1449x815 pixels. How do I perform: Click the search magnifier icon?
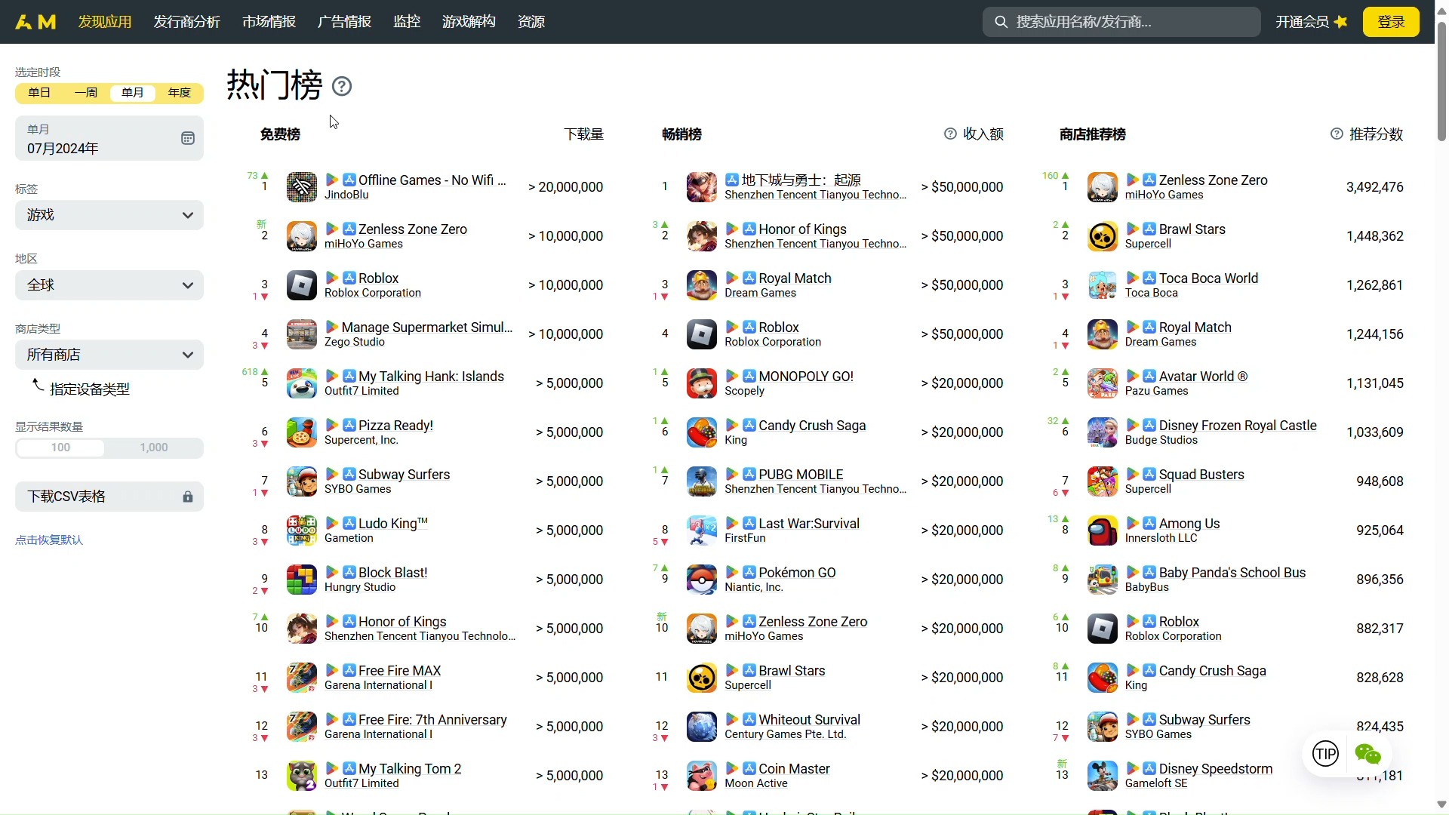click(x=1001, y=22)
